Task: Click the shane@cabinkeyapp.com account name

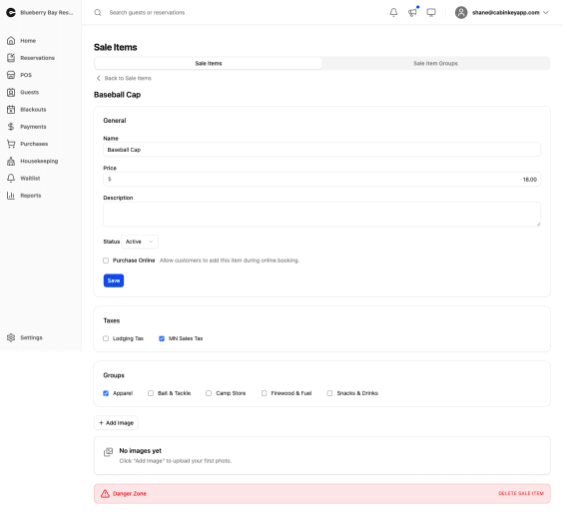Action: pyautogui.click(x=506, y=13)
